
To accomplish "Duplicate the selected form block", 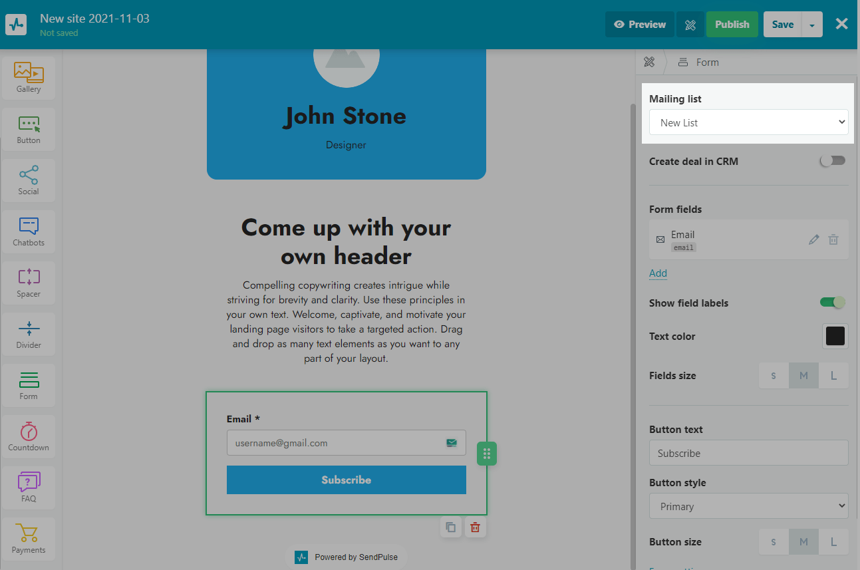I will pyautogui.click(x=451, y=527).
